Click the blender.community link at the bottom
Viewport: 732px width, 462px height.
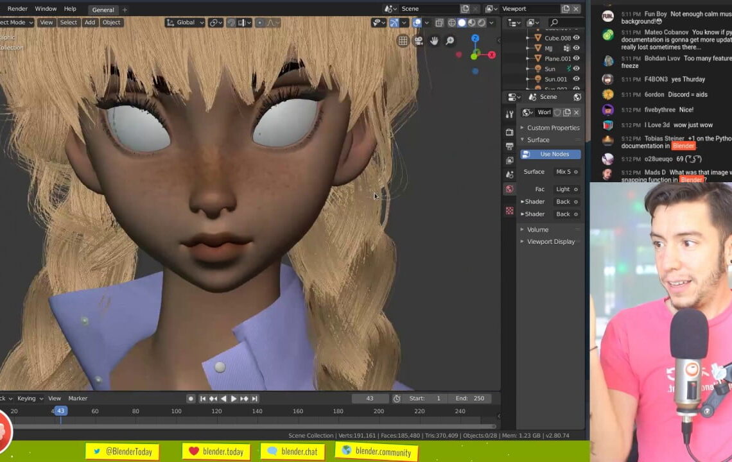click(x=376, y=451)
